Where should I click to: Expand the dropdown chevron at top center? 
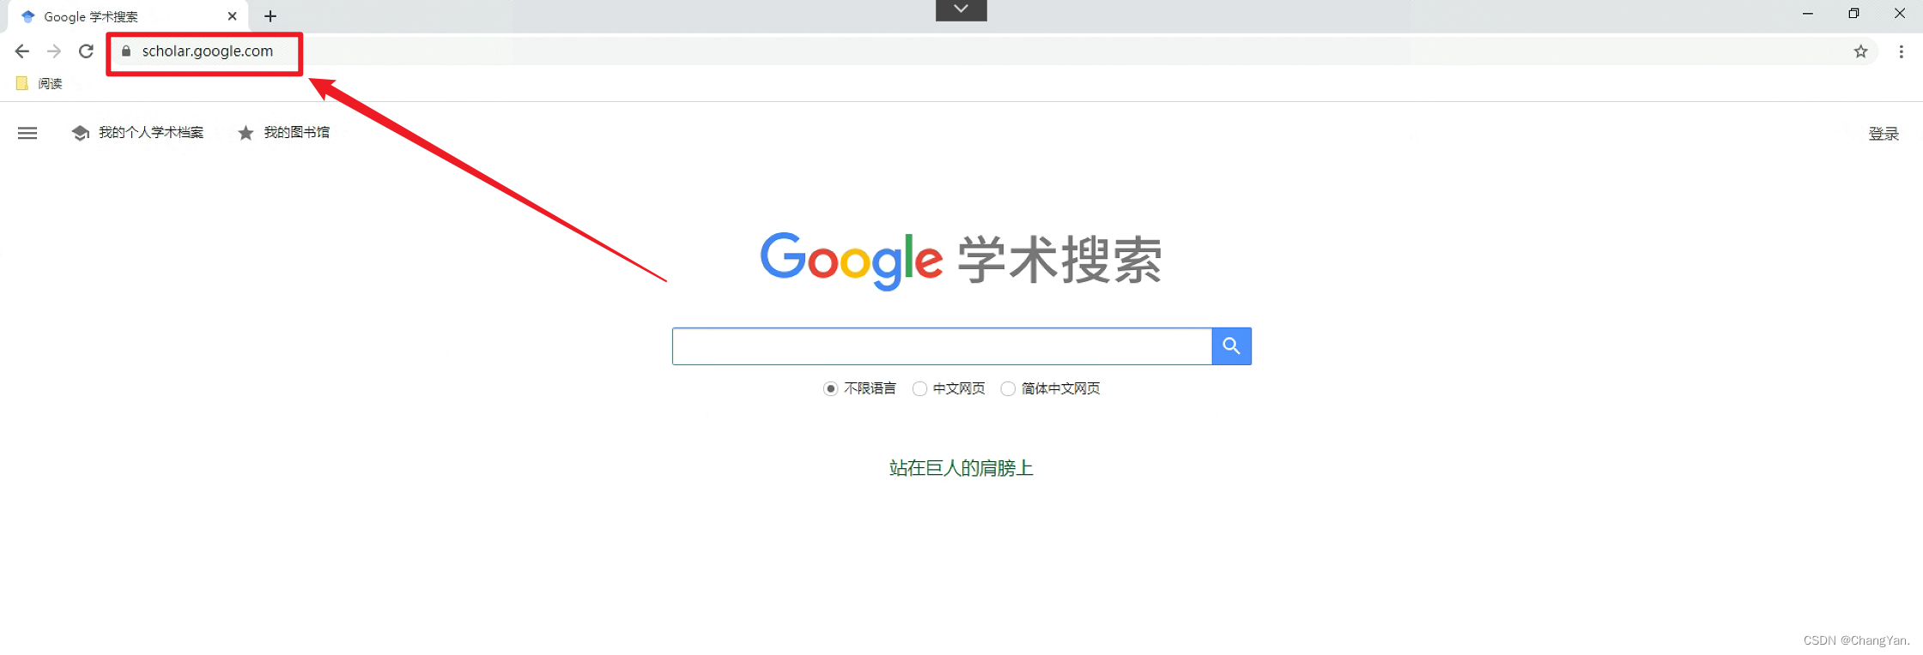point(961,9)
